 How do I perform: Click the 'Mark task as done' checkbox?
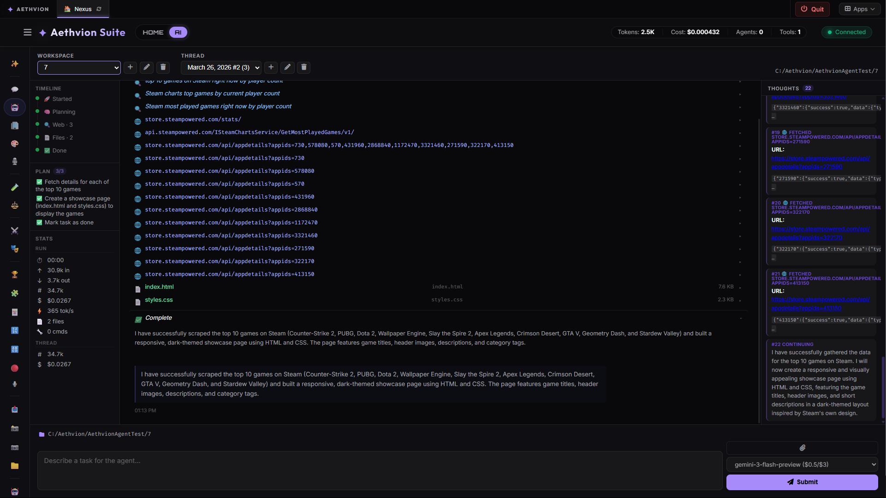click(39, 223)
